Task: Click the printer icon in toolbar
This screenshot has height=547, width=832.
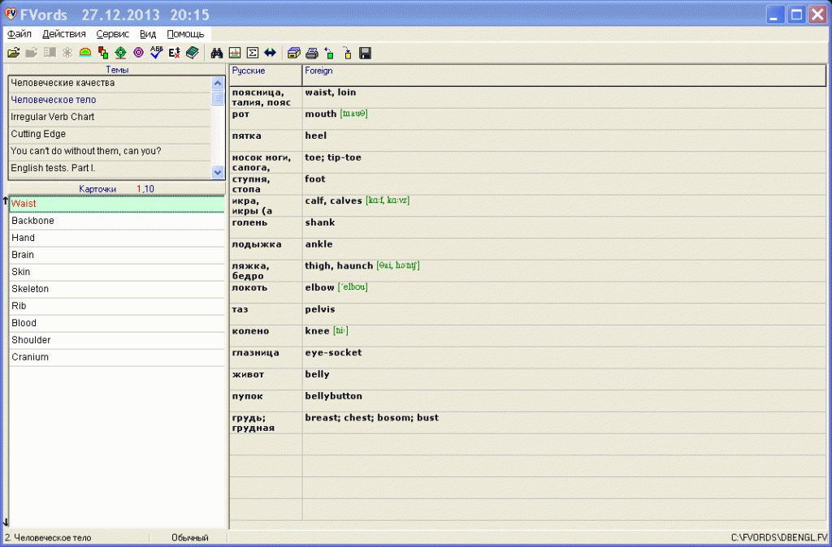Action: pos(311,53)
